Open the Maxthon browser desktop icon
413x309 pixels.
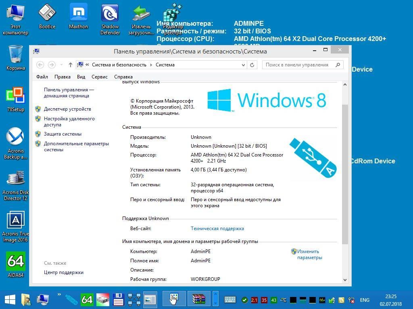point(78,16)
